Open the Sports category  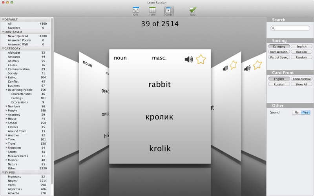[x=26, y=152]
